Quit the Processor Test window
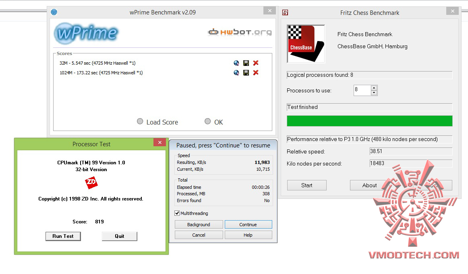 pyautogui.click(x=119, y=236)
